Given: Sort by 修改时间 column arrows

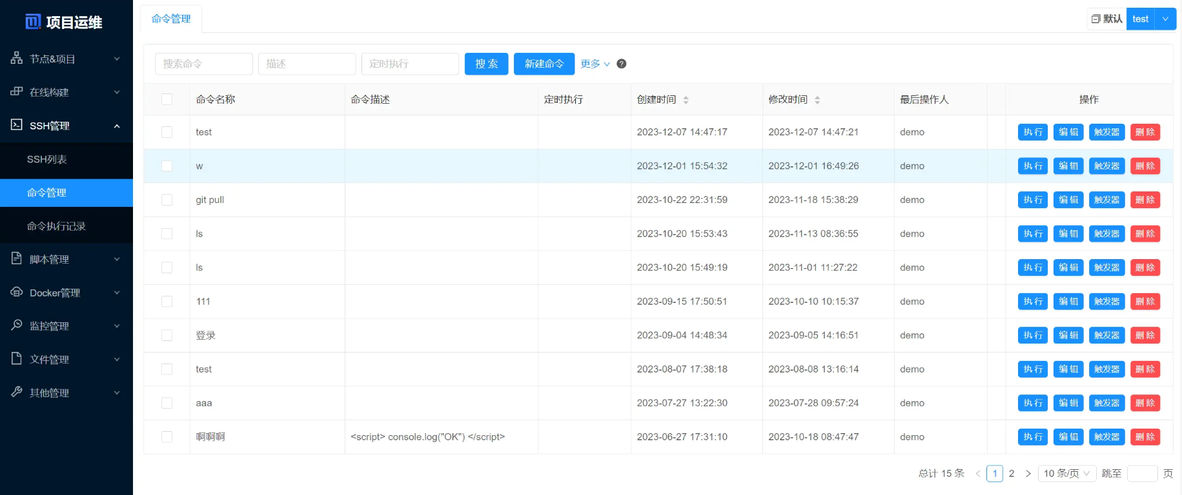Looking at the screenshot, I should point(817,100).
